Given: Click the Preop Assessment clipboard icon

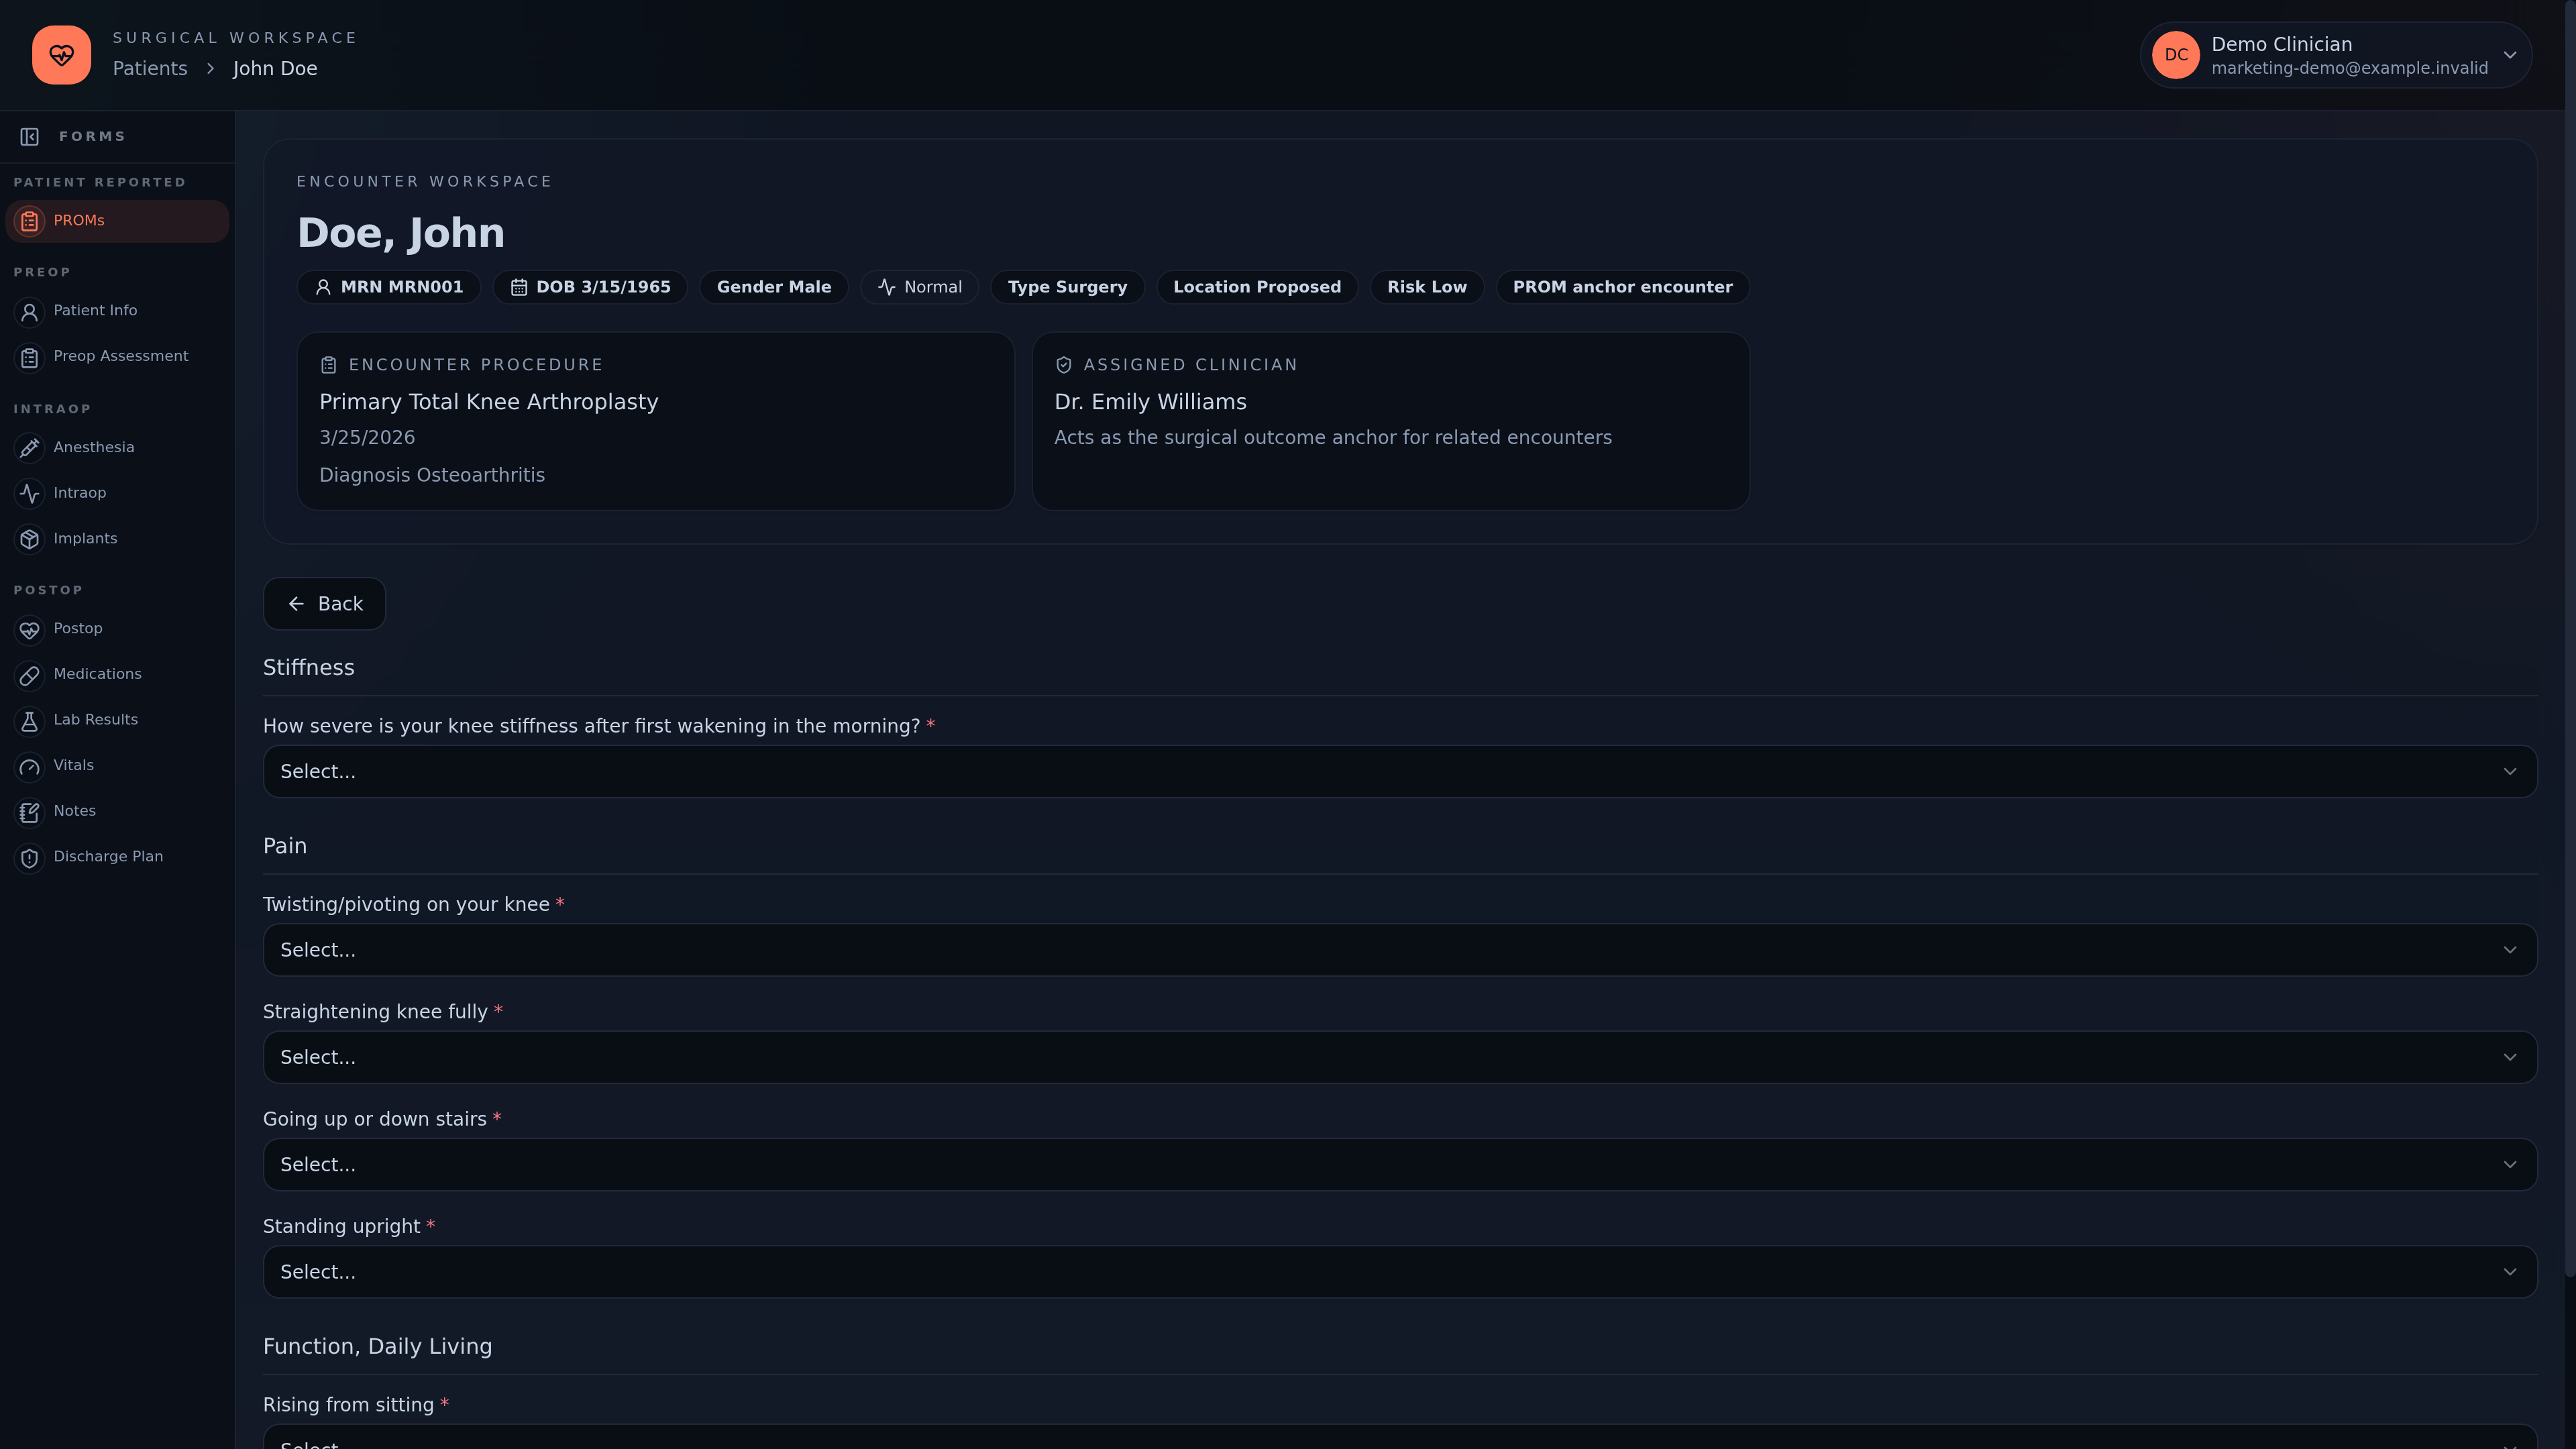Looking at the screenshot, I should (x=30, y=357).
